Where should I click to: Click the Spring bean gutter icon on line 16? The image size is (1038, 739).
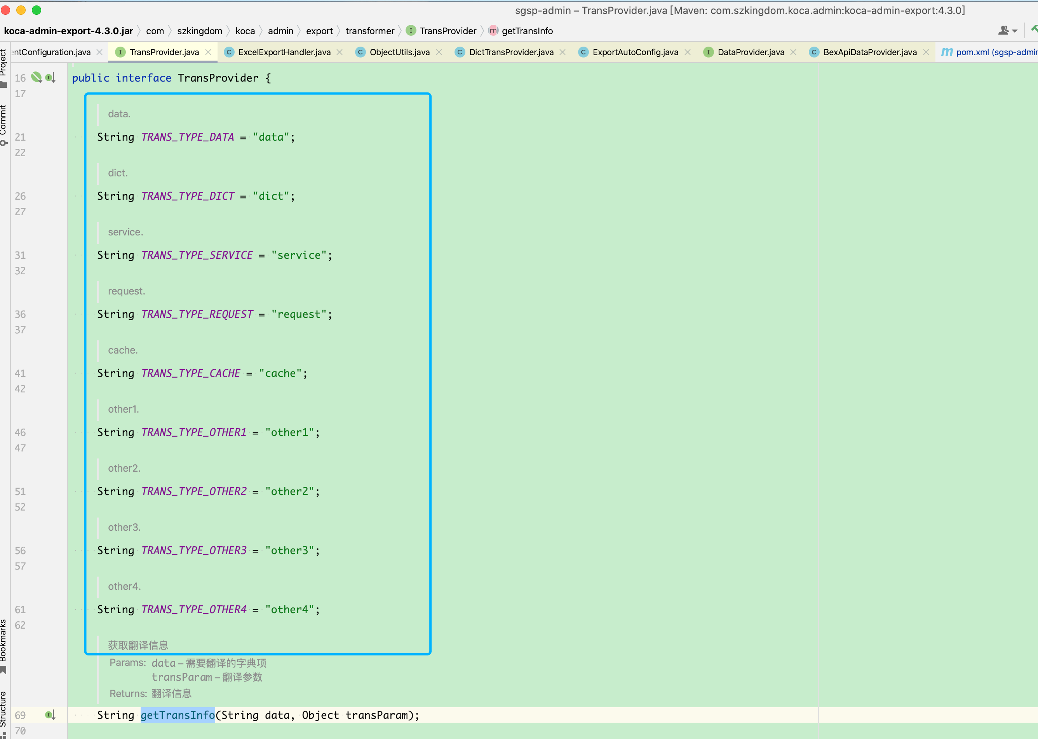pos(36,77)
